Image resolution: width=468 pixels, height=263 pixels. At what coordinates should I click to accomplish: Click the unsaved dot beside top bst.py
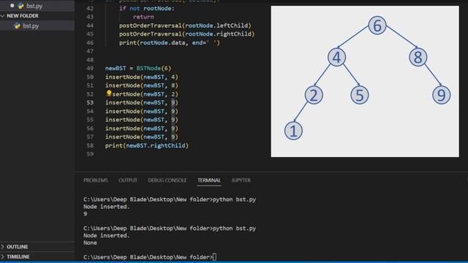(12, 6)
